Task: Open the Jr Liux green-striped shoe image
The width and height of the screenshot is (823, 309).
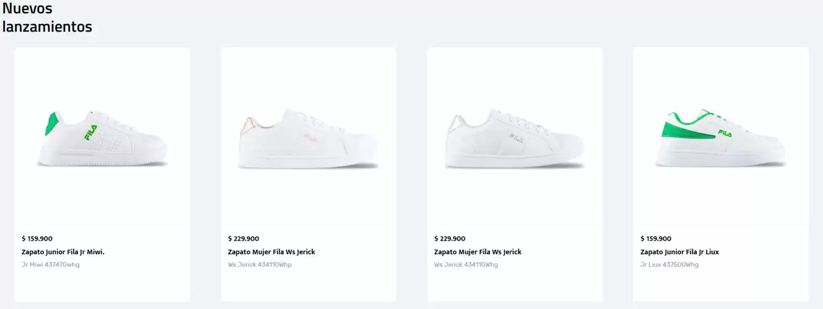Action: pyautogui.click(x=720, y=139)
